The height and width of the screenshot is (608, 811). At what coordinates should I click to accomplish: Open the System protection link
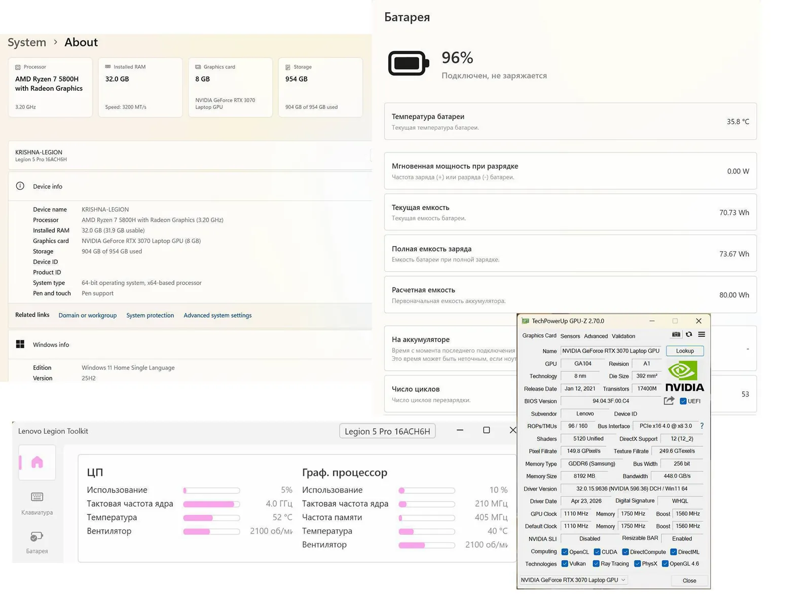[150, 316]
